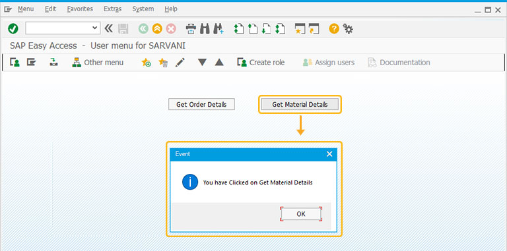Click the Save floppy disk icon

pyautogui.click(x=123, y=29)
